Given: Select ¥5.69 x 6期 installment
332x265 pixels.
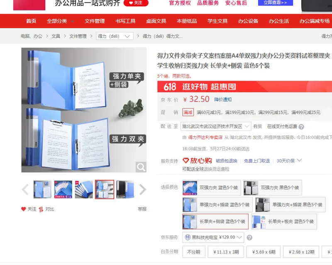Looking at the screenshot, I should [264, 252].
